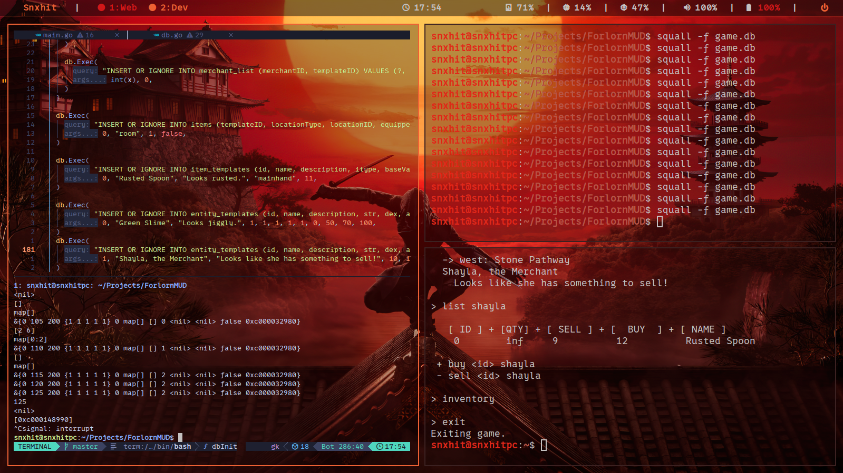Jump to highlighted line number 181
Screen dimensions: 843x473
pos(28,250)
